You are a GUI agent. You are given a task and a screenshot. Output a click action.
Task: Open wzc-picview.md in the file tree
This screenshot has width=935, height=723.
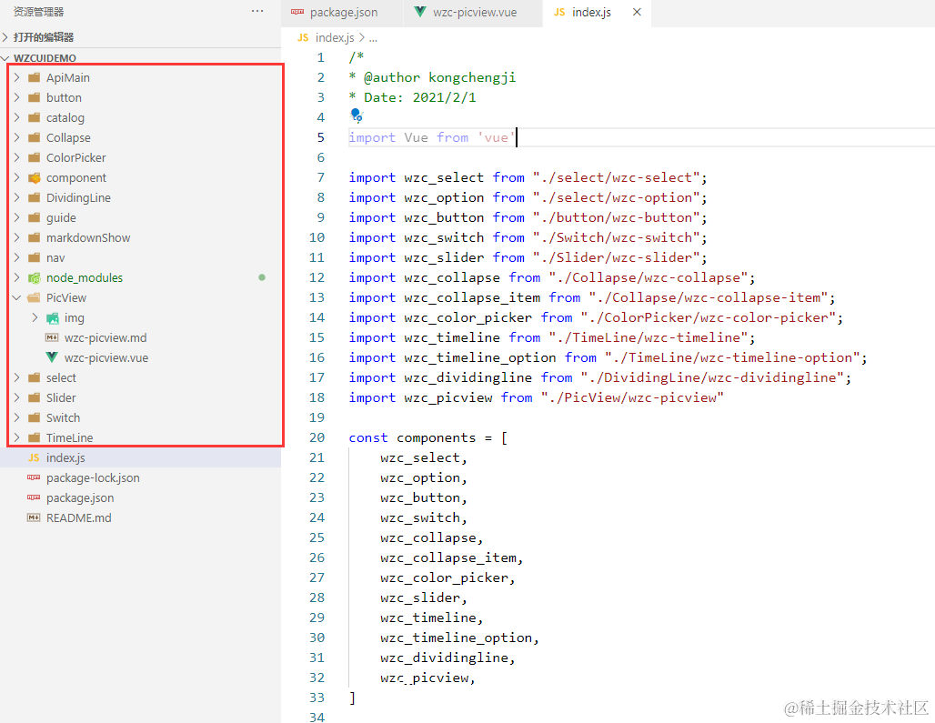106,337
